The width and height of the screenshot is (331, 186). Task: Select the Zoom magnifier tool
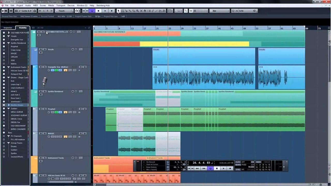[x=138, y=11]
